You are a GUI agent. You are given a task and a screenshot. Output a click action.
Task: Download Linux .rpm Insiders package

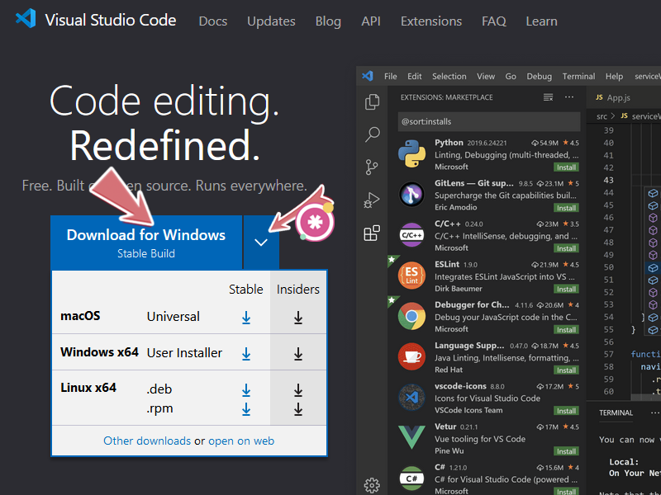(x=298, y=409)
